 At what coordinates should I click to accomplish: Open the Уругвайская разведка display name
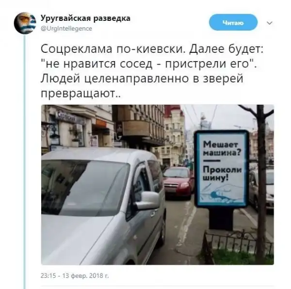[x=85, y=18]
